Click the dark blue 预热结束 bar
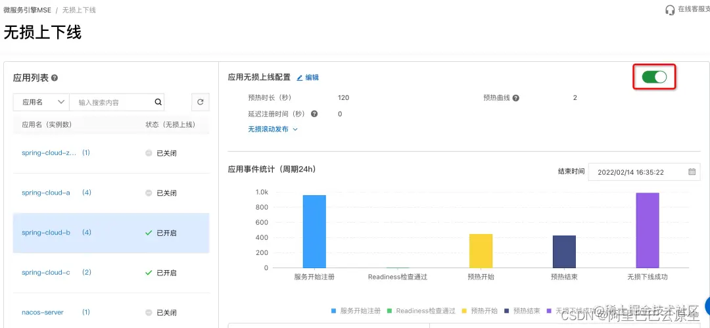Viewport: 710px width, 328px height. coord(564,252)
